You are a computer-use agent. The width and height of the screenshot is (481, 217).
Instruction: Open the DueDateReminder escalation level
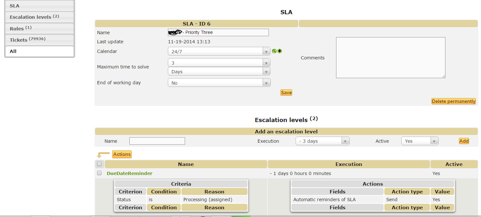point(130,173)
